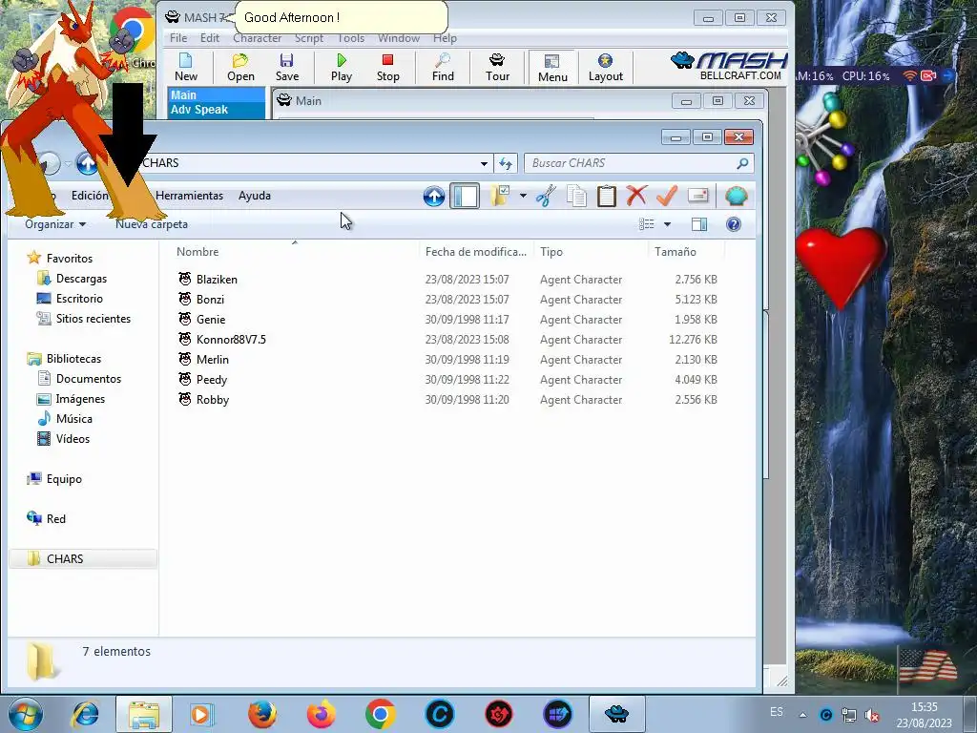
Task: Click the Save icon in MASH
Action: pos(286,68)
